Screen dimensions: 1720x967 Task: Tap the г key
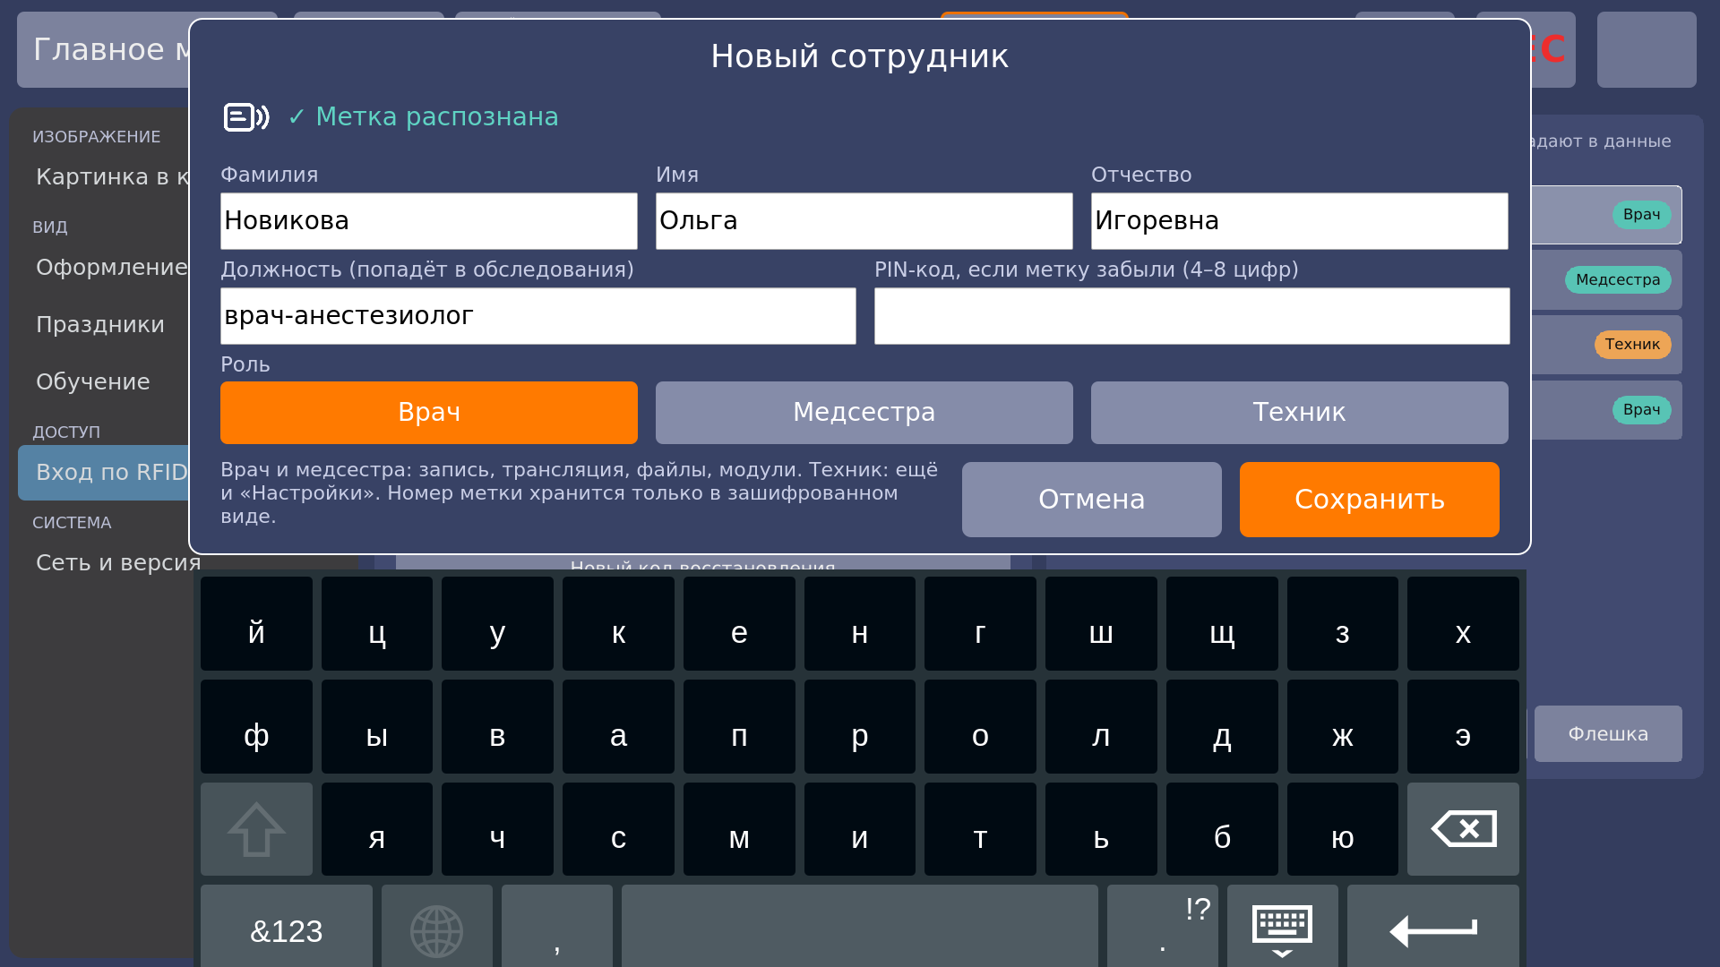(980, 624)
